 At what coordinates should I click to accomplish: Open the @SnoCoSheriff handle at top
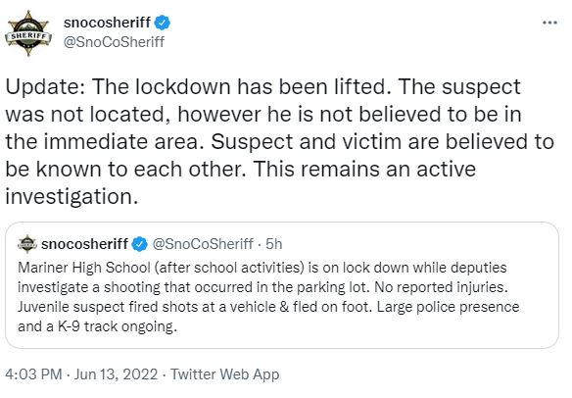coord(114,42)
